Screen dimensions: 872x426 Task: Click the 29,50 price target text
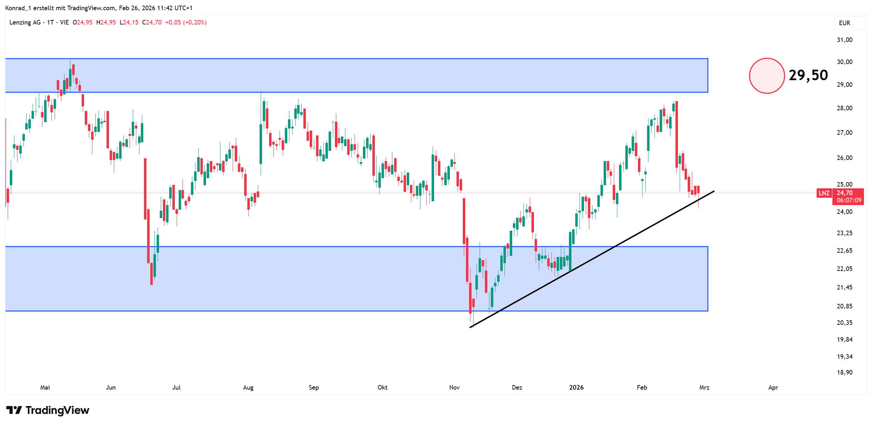[x=808, y=75]
